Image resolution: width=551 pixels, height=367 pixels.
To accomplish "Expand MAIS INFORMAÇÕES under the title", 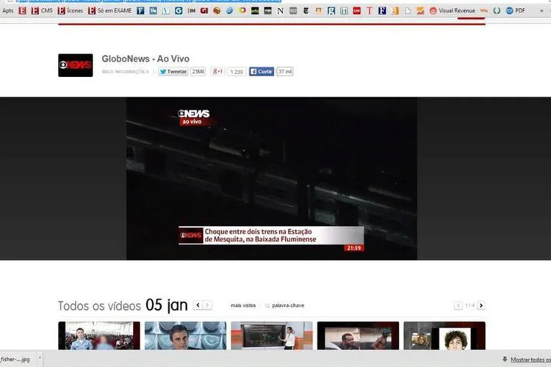I will point(125,72).
